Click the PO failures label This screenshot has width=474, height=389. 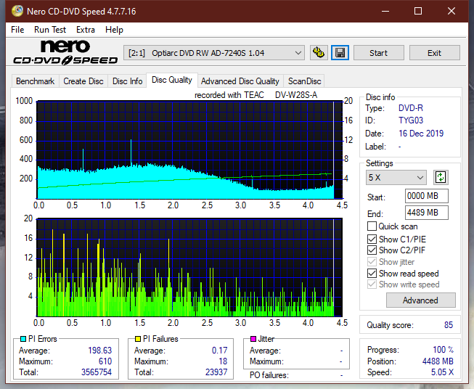coord(269,375)
